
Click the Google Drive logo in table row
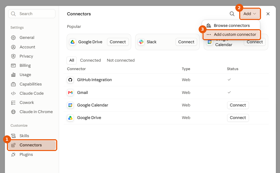tap(70, 118)
